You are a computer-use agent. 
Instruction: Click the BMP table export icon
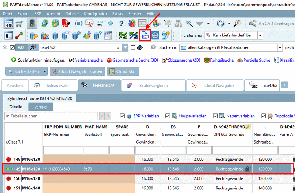[9, 24]
